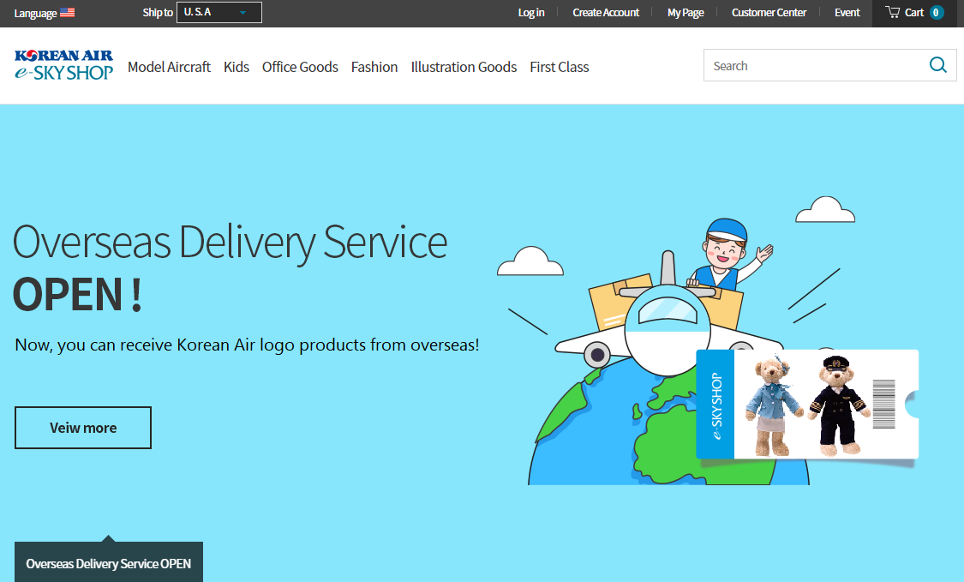Open the Fashion category menu
964x582 pixels.
(x=374, y=67)
